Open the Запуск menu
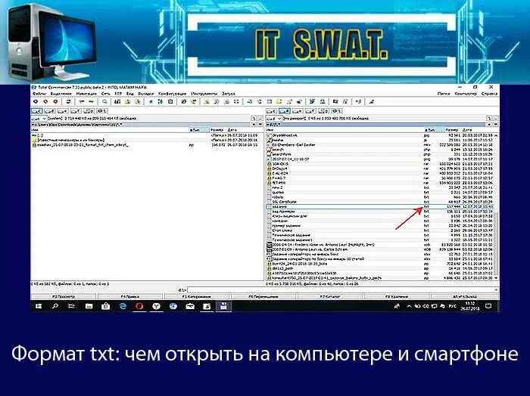Screen dimensions: 530x396 point(229,94)
